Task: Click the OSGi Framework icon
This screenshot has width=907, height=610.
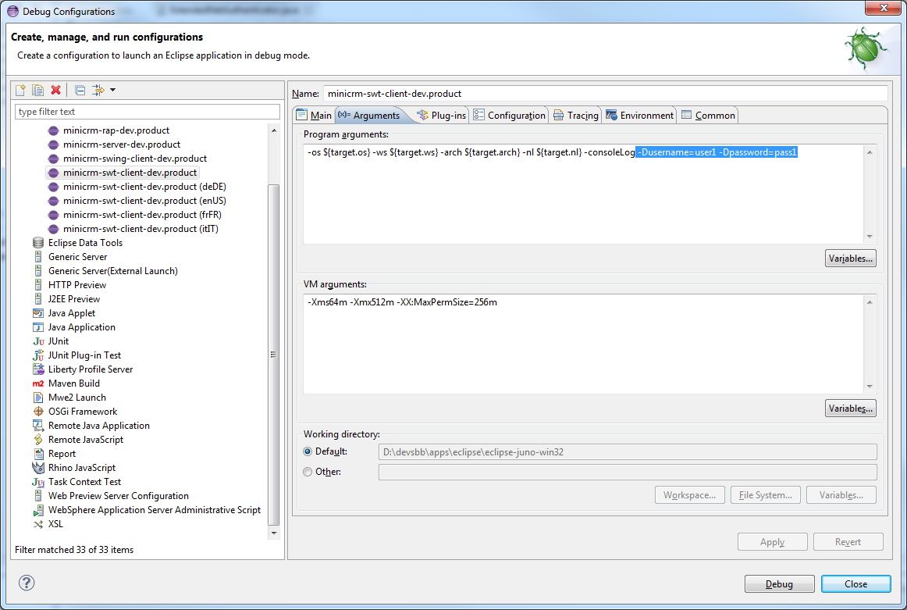Action: [38, 412]
